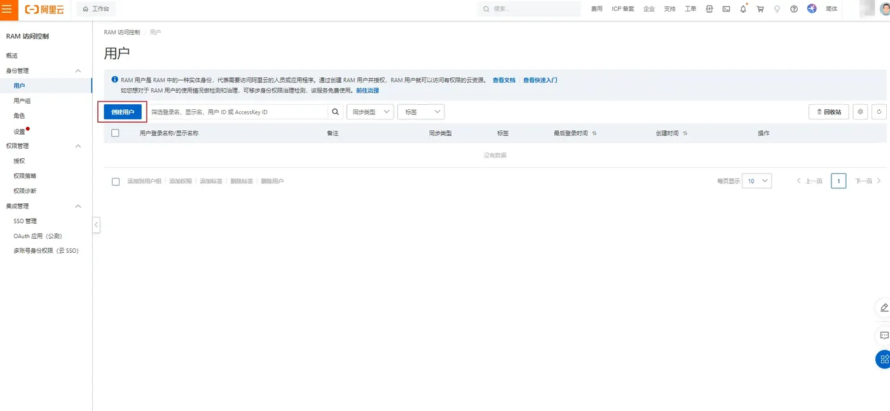Open the ICP 备案 menu
The width and height of the screenshot is (890, 411).
coord(623,9)
